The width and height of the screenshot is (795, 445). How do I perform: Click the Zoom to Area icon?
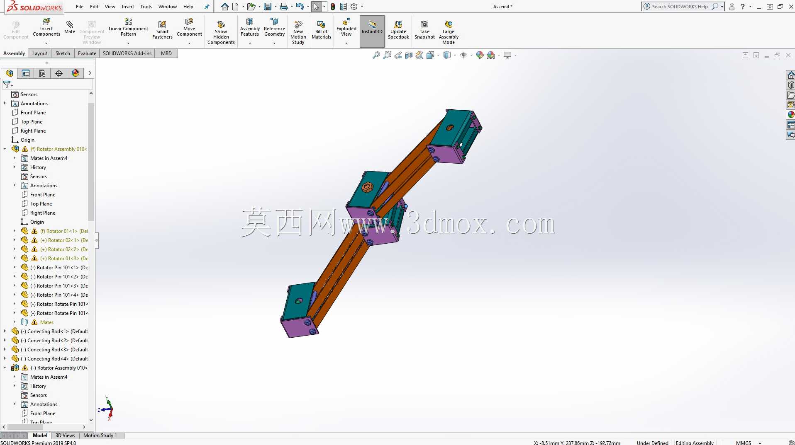(387, 55)
